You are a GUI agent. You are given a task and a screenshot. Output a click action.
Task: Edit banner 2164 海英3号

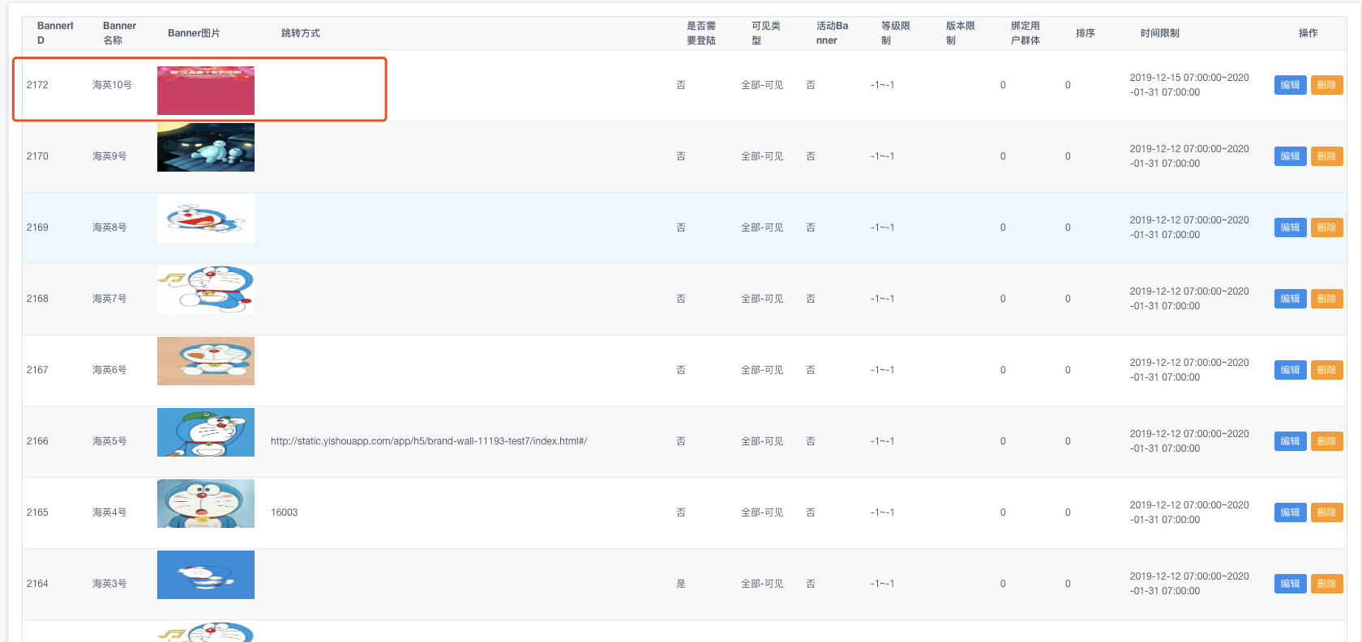[x=1290, y=584]
